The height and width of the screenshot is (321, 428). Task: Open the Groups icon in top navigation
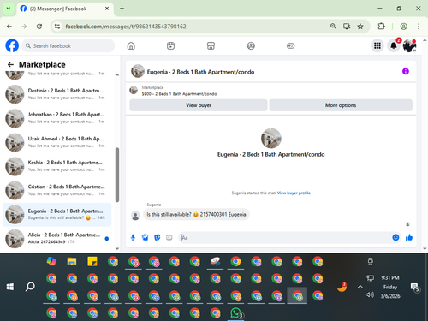(251, 45)
